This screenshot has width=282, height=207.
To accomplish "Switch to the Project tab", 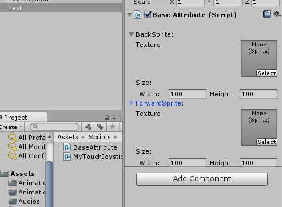I will coord(23,117).
